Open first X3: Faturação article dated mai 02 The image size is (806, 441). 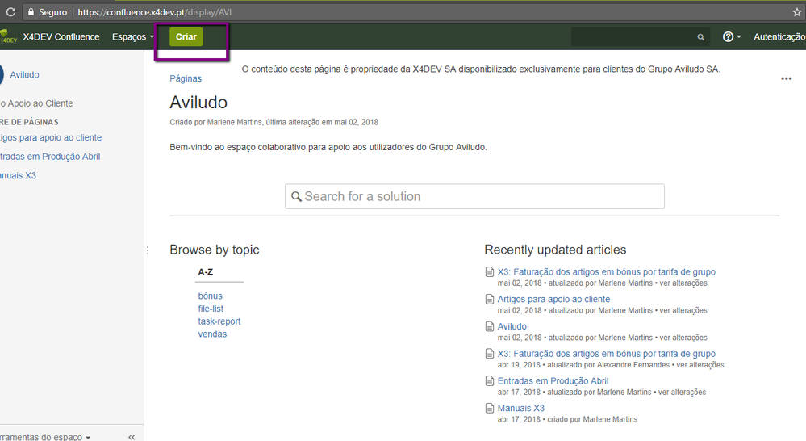pyautogui.click(x=606, y=271)
